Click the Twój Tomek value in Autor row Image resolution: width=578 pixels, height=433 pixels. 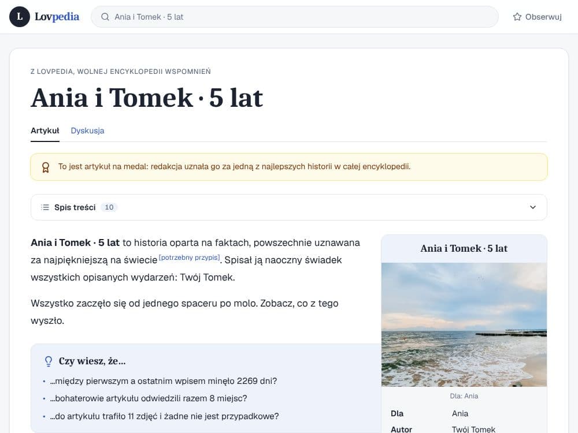pyautogui.click(x=474, y=430)
